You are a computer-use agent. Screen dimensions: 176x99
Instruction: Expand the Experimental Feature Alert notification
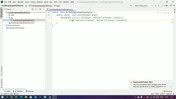point(170,87)
